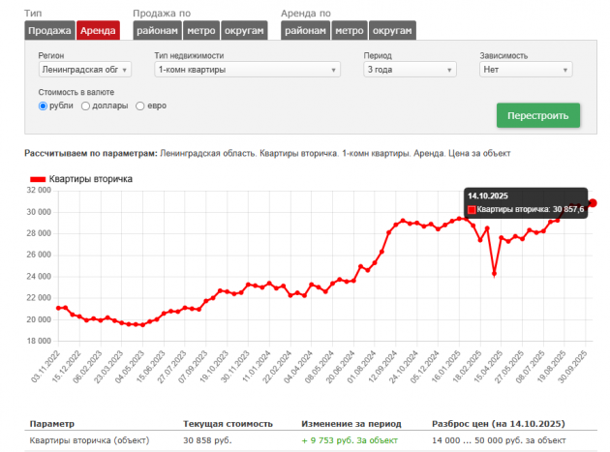The width and height of the screenshot is (610, 452).
Task: Open Продажа по метро tab
Action: [x=201, y=31]
